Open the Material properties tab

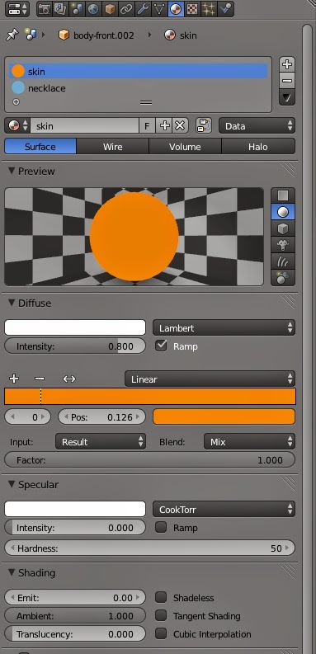[175, 9]
